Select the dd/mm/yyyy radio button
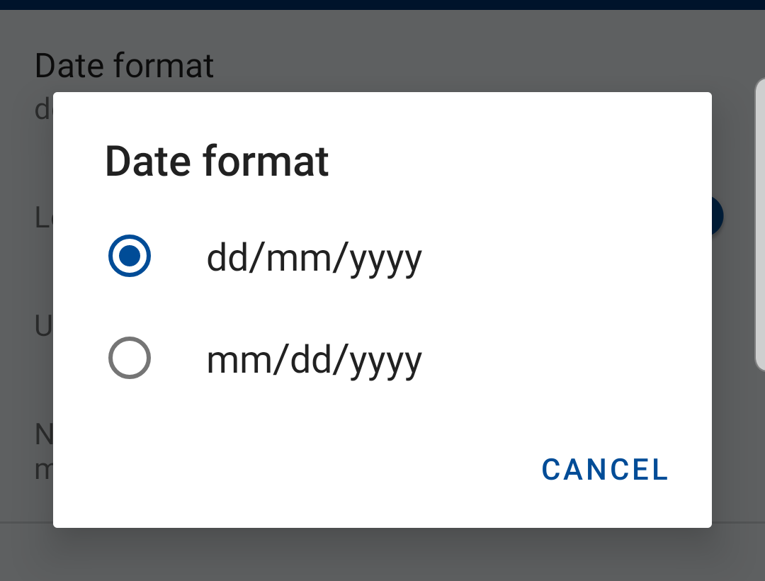This screenshot has height=581, width=765. pyautogui.click(x=130, y=256)
